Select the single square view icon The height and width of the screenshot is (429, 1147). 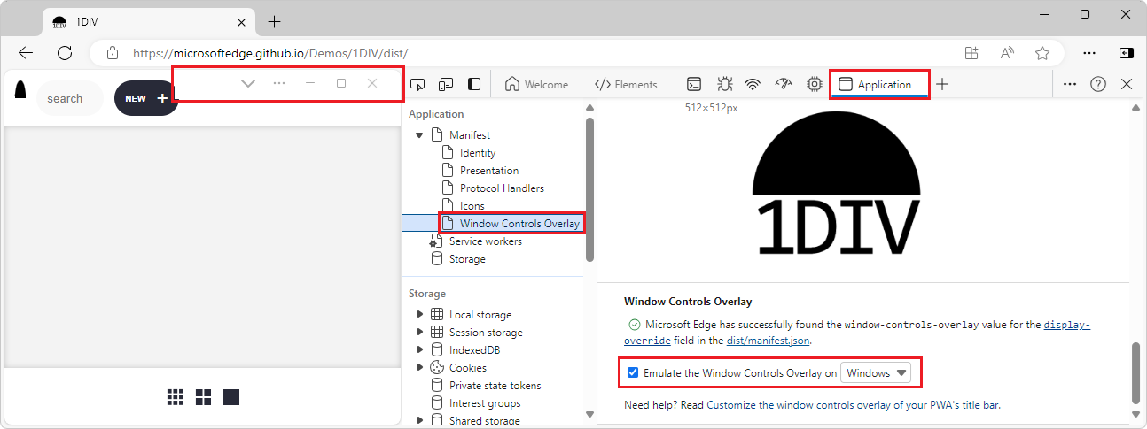[x=231, y=397]
